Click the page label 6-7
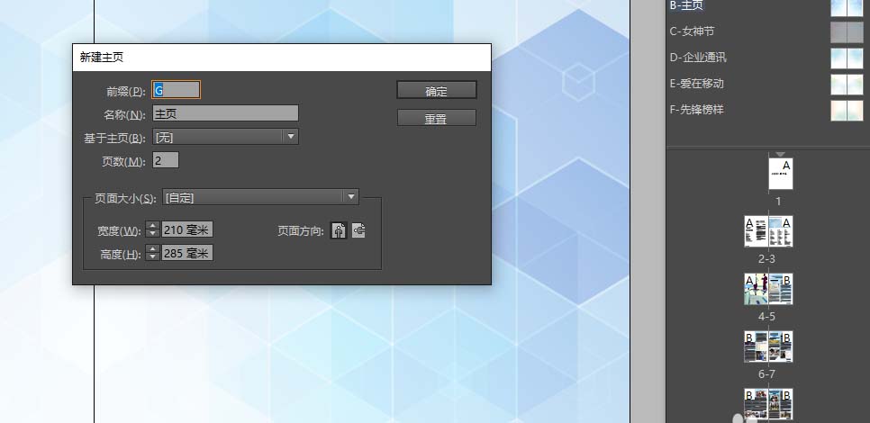This screenshot has height=423, width=870. (x=766, y=374)
